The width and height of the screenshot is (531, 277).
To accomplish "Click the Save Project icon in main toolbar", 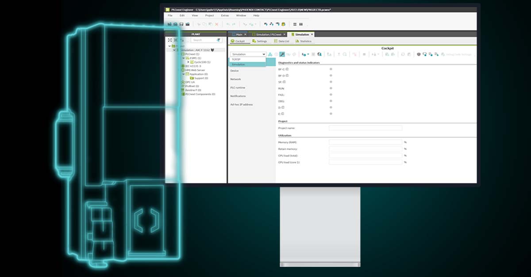I will coord(181,24).
